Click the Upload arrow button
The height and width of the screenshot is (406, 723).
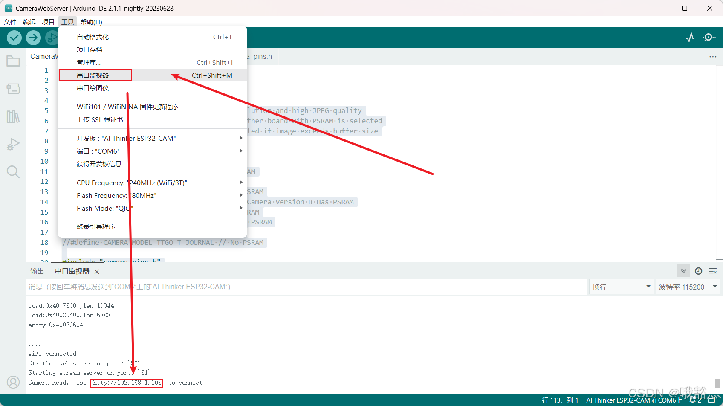[33, 38]
